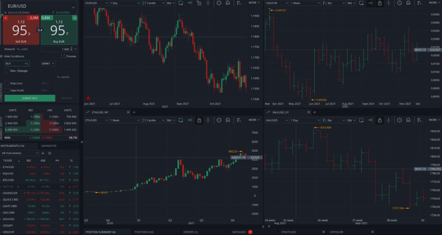
Task: Open Fx indicators in XAU/USD chart toolbar
Action: pyautogui.click(x=420, y=120)
